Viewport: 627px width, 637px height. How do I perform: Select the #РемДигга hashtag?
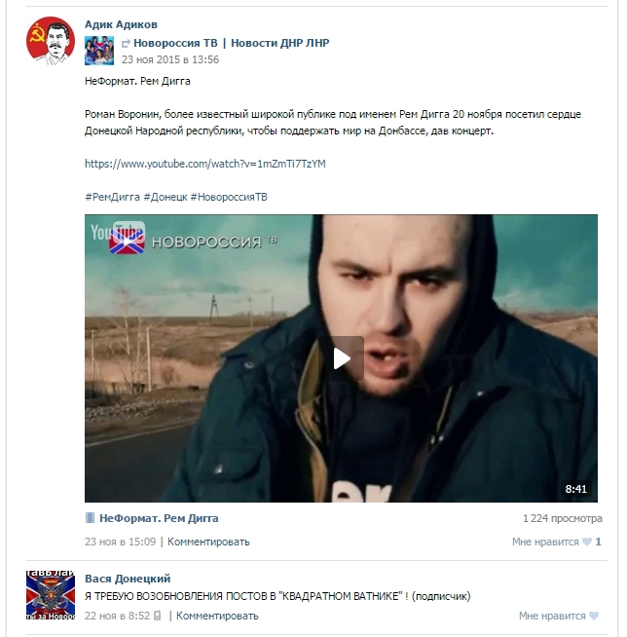[113, 197]
